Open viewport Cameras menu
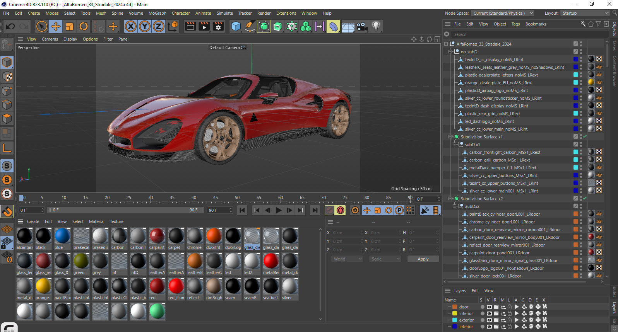This screenshot has height=332, width=618. coord(50,39)
